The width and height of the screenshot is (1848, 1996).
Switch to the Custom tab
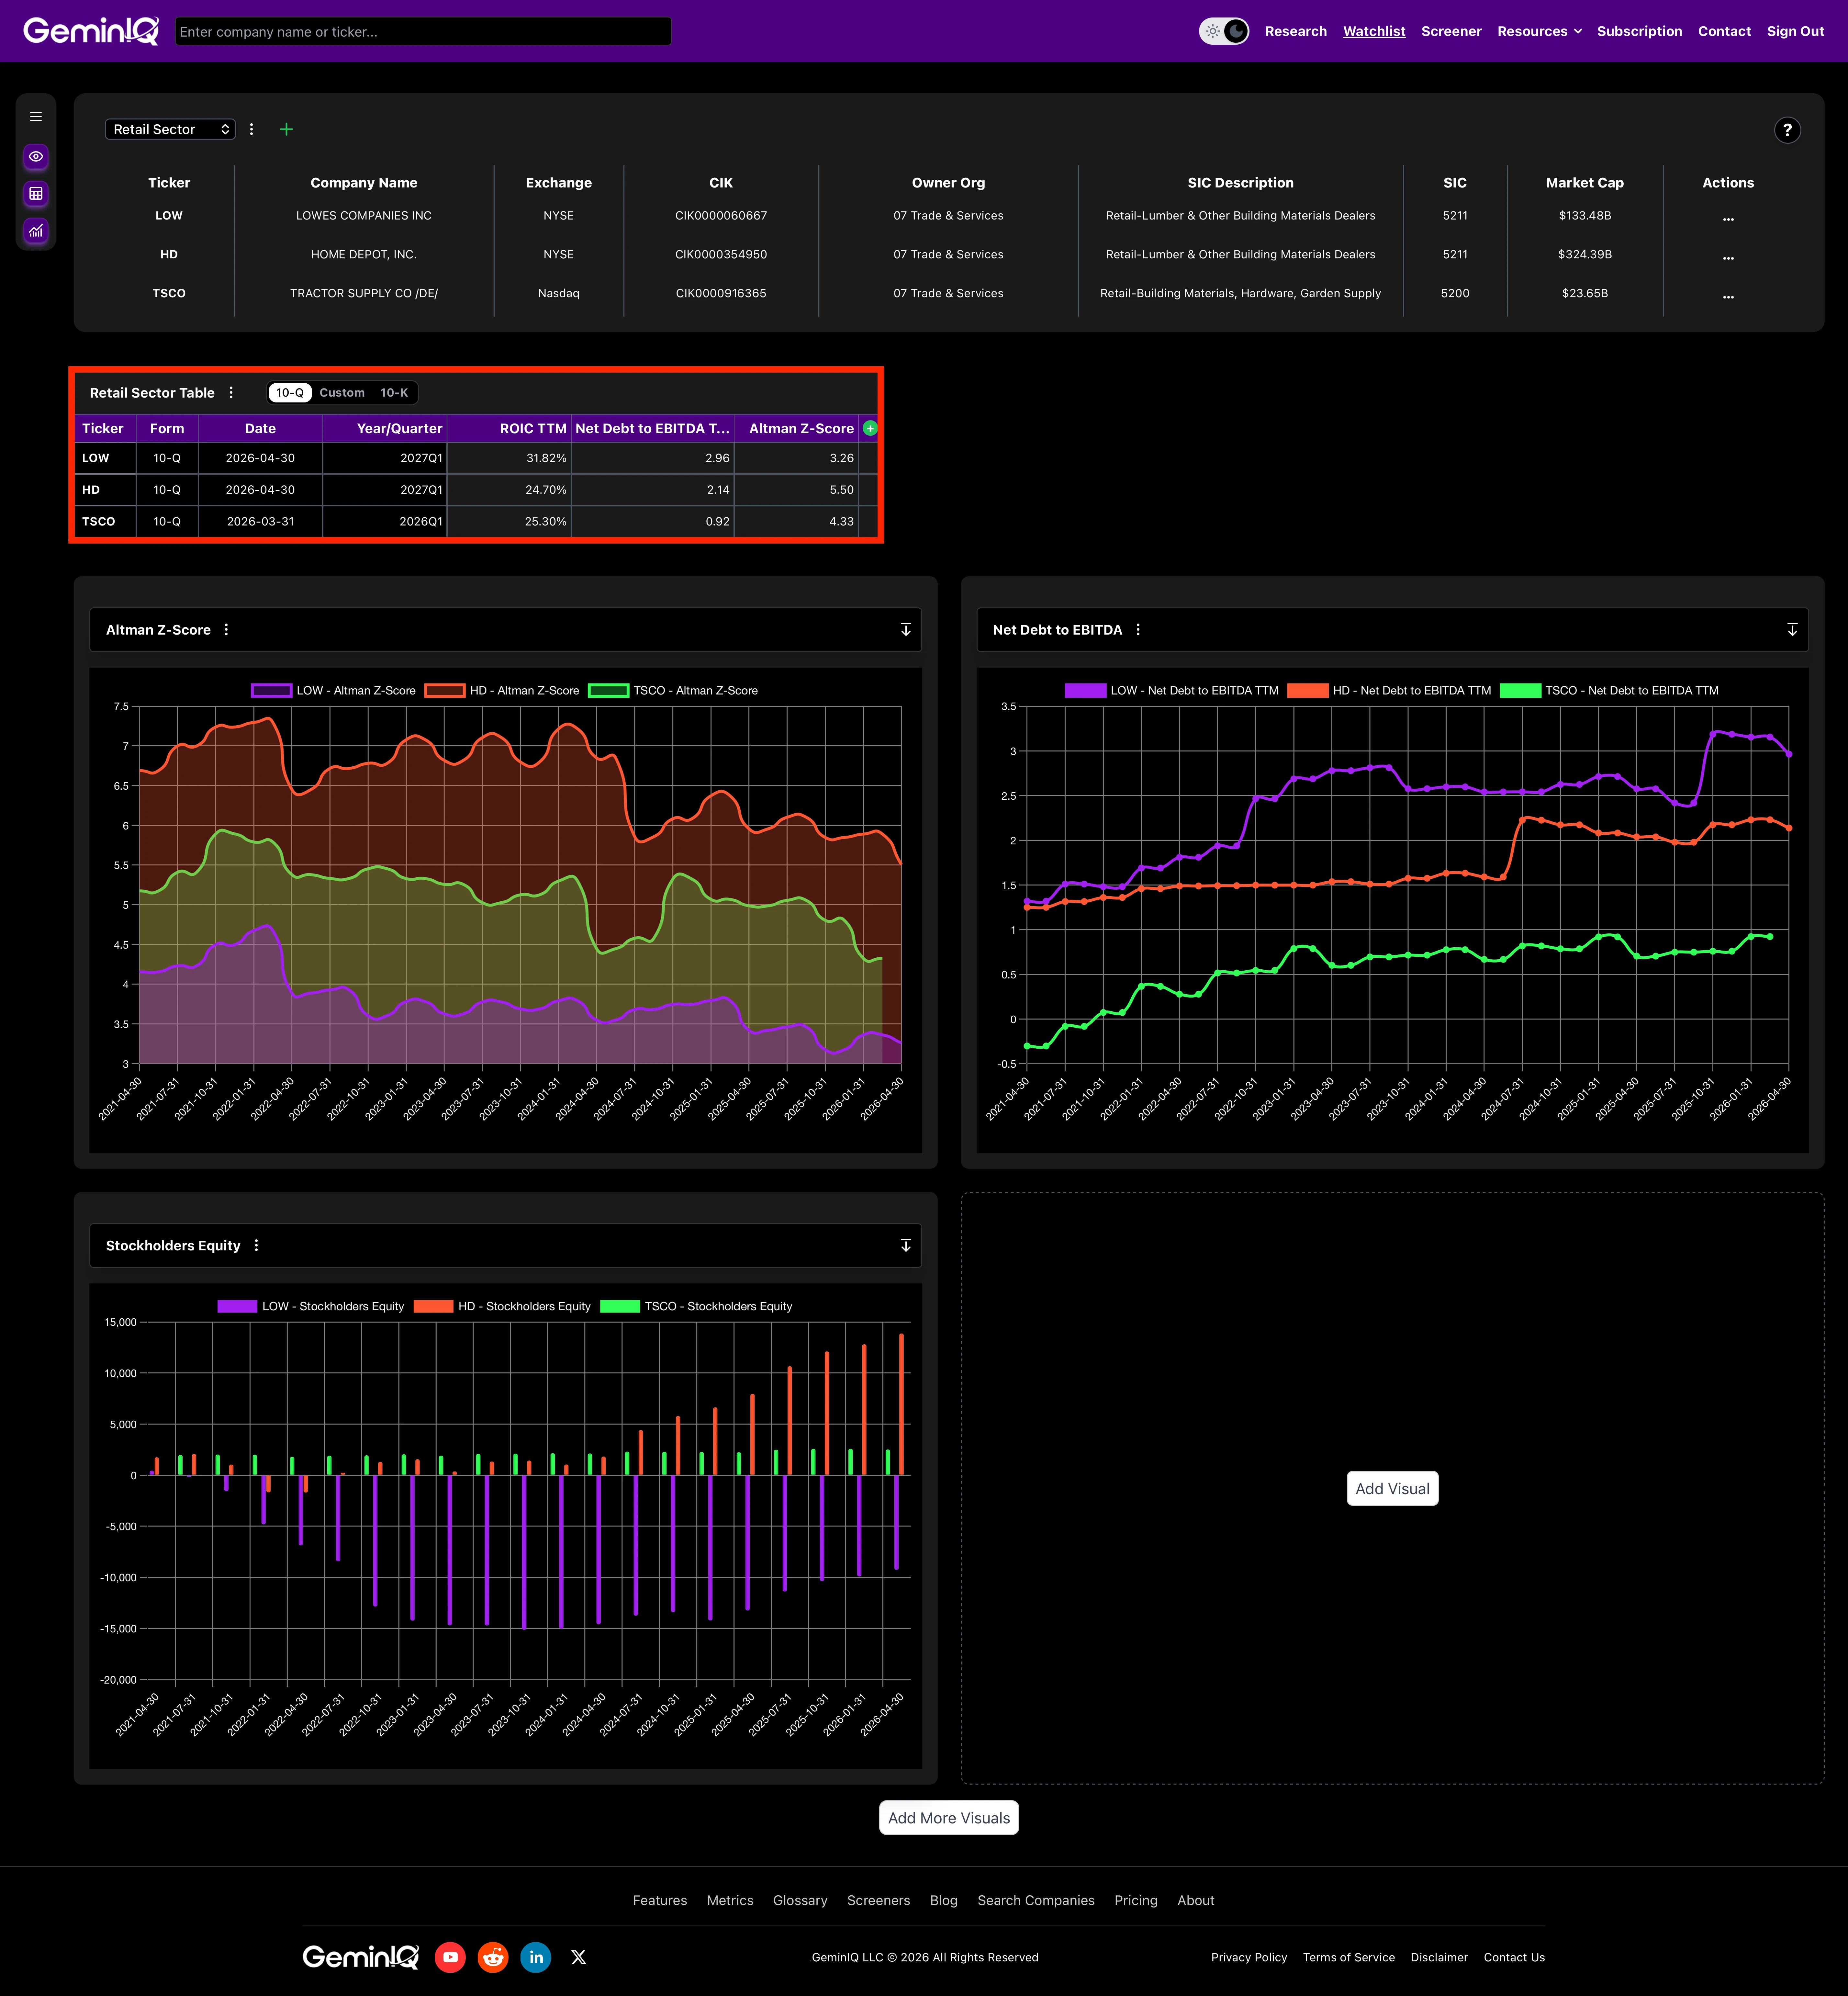tap(342, 393)
